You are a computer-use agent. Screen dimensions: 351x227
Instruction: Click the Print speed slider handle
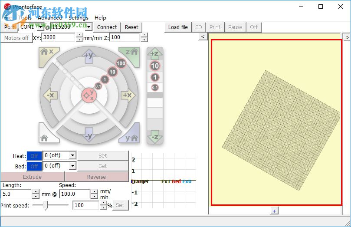click(x=46, y=205)
